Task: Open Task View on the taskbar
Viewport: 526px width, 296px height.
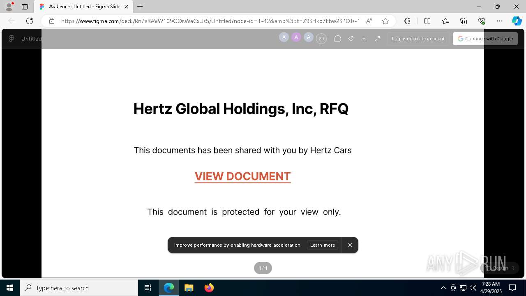Action: (x=148, y=288)
